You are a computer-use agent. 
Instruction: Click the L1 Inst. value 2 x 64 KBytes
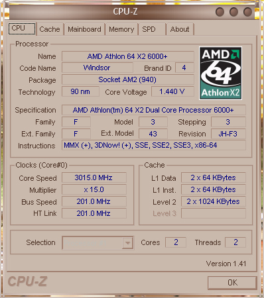[x=214, y=189]
